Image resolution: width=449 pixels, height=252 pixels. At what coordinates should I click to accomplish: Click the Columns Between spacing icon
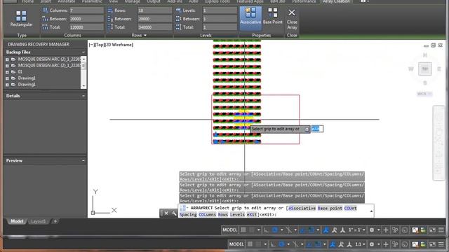[45, 19]
